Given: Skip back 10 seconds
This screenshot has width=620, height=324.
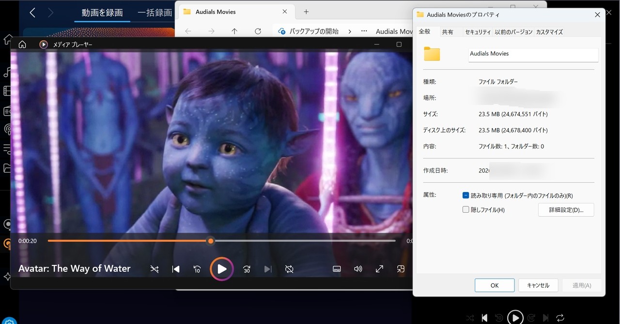Looking at the screenshot, I should 197,269.
